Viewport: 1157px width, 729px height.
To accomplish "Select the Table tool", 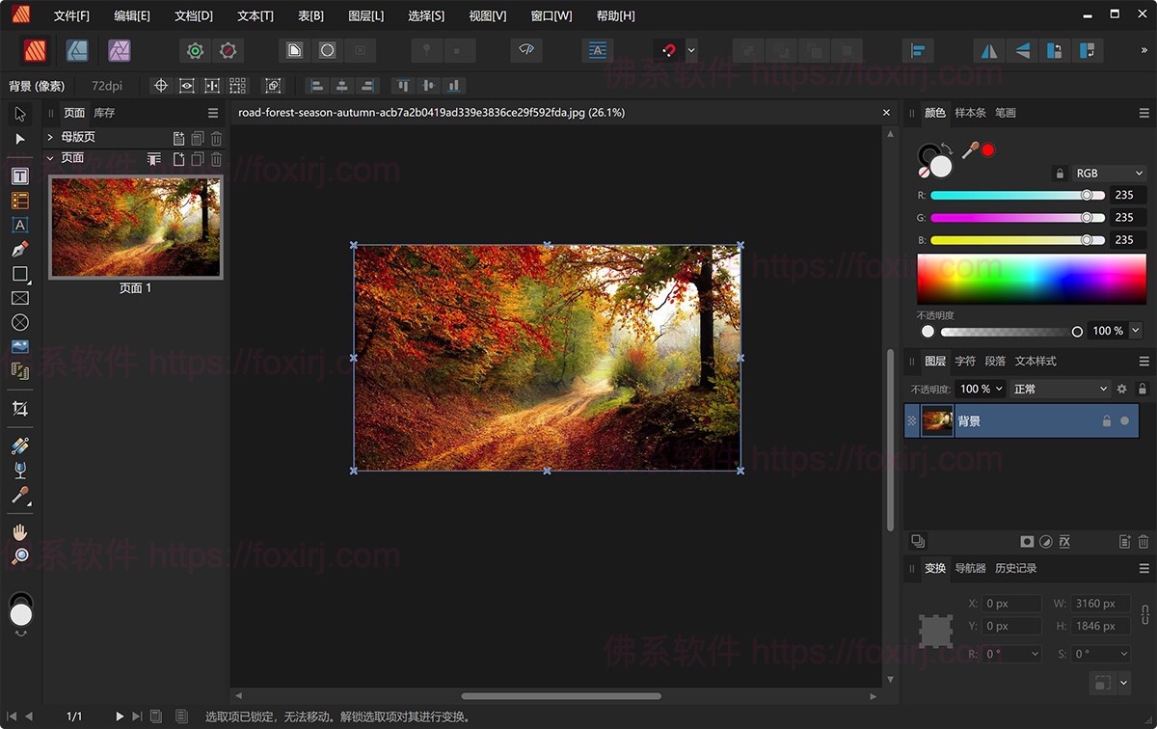I will coord(19,201).
